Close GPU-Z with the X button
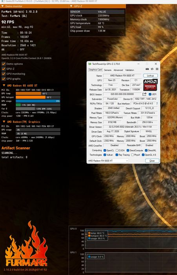 tap(156, 64)
